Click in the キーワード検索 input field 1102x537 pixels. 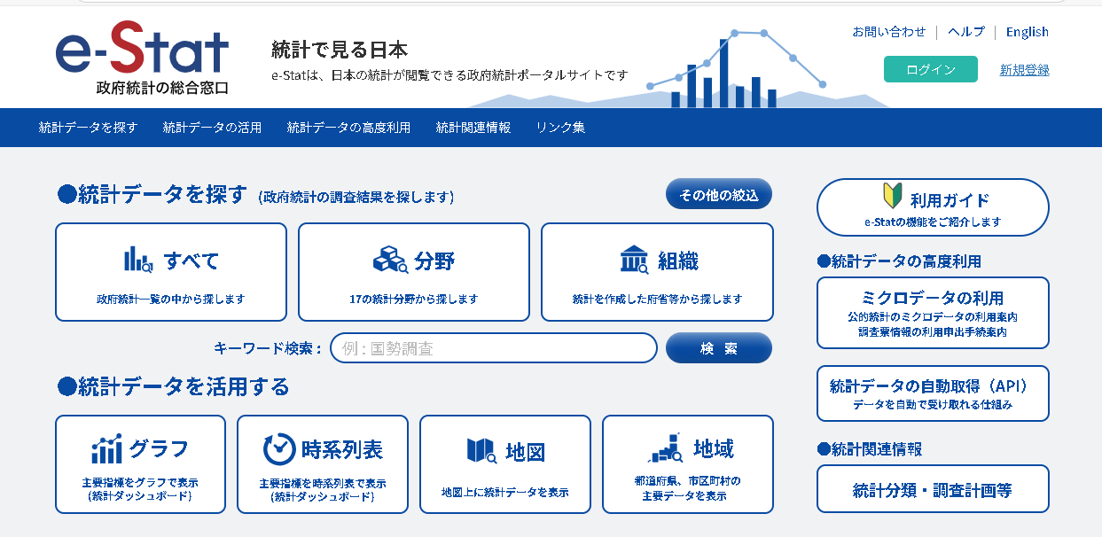(x=494, y=348)
